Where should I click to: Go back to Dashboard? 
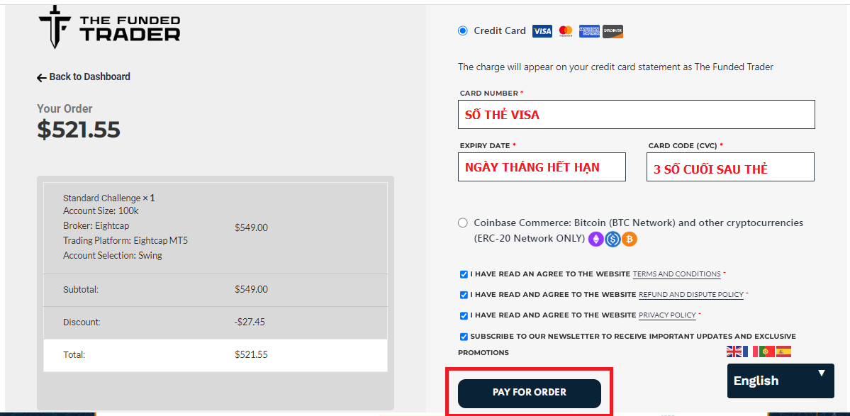(84, 77)
